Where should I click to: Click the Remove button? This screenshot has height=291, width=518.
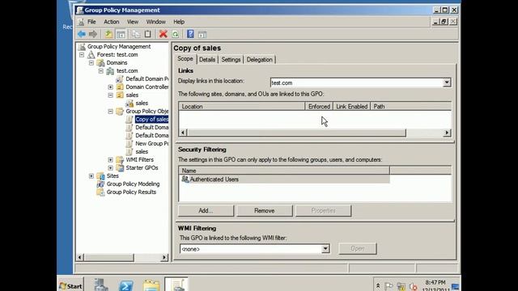pos(265,210)
